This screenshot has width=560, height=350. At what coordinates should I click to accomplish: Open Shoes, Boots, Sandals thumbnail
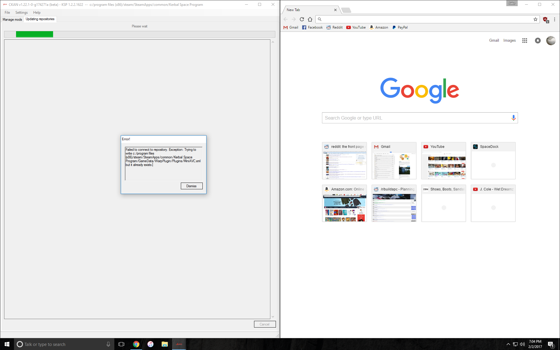point(444,203)
